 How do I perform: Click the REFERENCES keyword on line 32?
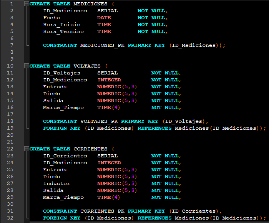click(x=154, y=218)
